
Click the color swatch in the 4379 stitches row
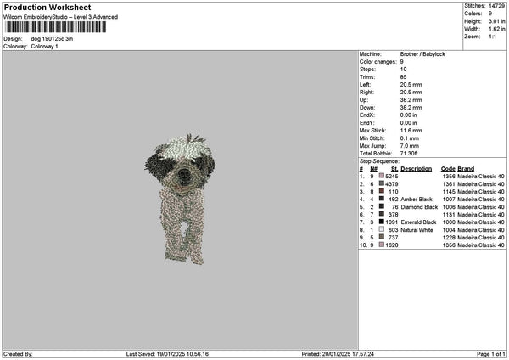[382, 183]
